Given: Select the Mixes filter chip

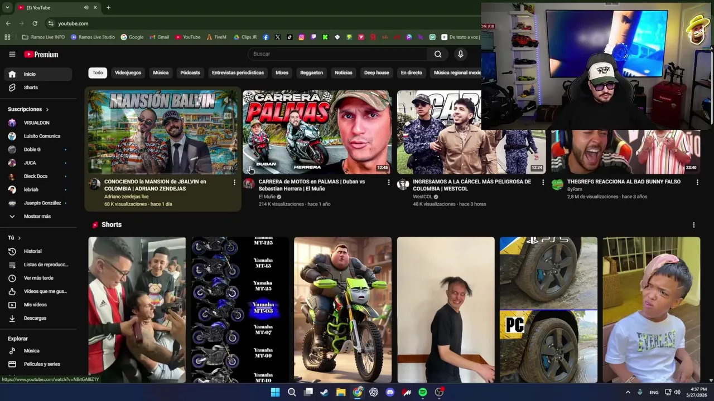Looking at the screenshot, I should click(282, 73).
